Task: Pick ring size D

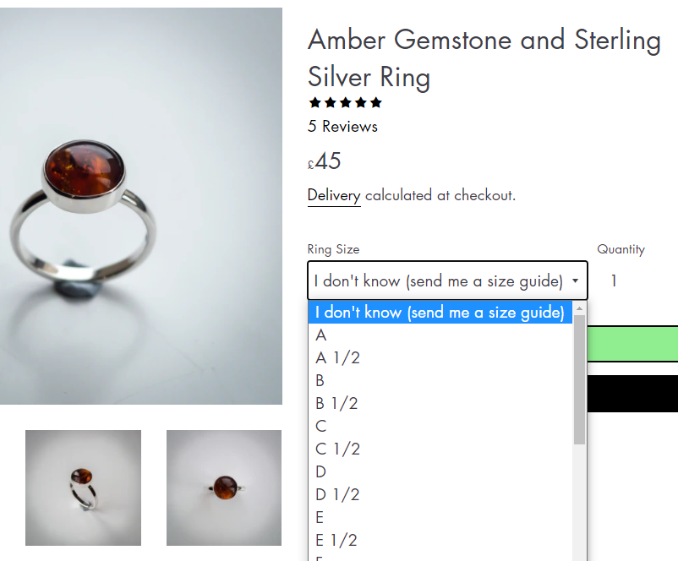Action: (321, 472)
